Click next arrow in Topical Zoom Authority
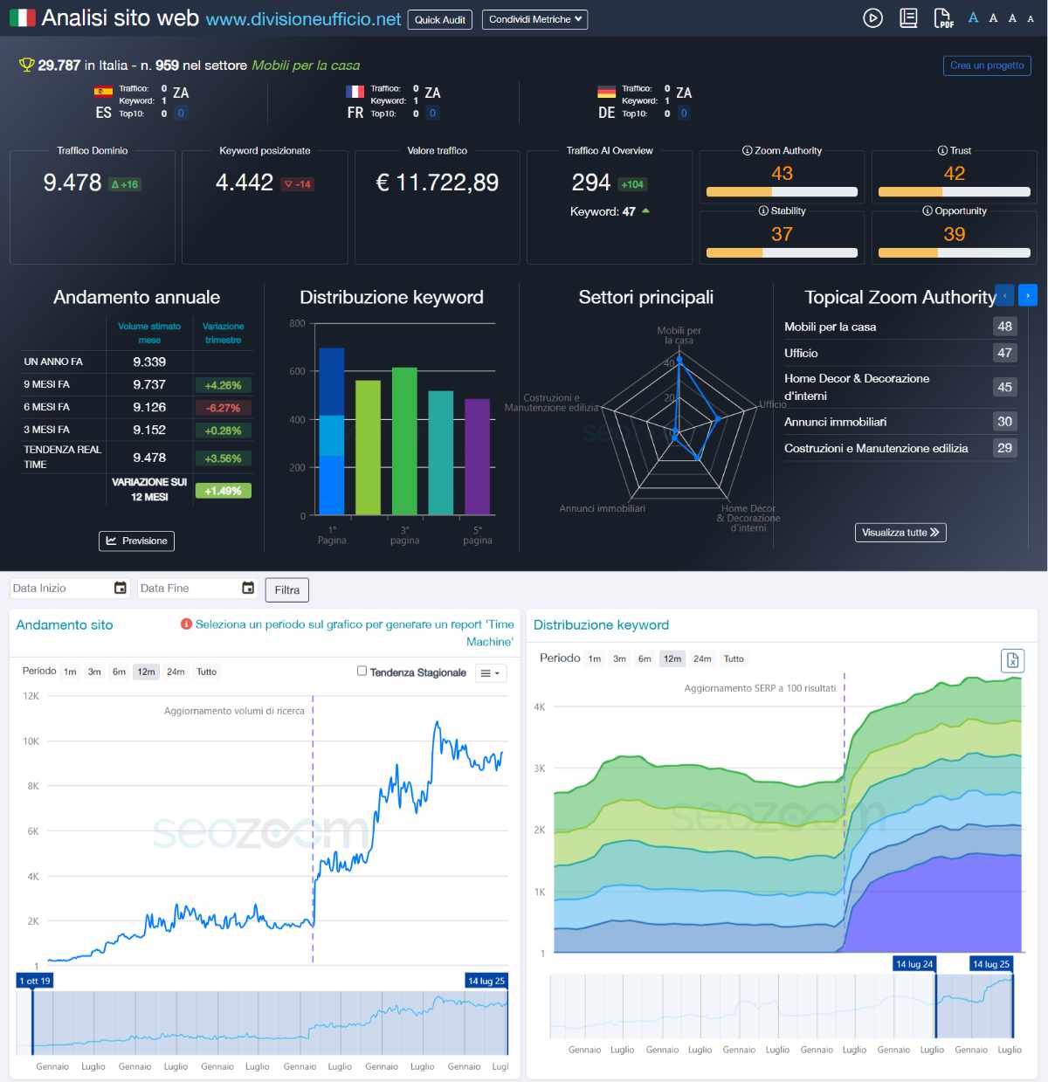Screen dimensions: 1048x1082 click(x=1028, y=296)
